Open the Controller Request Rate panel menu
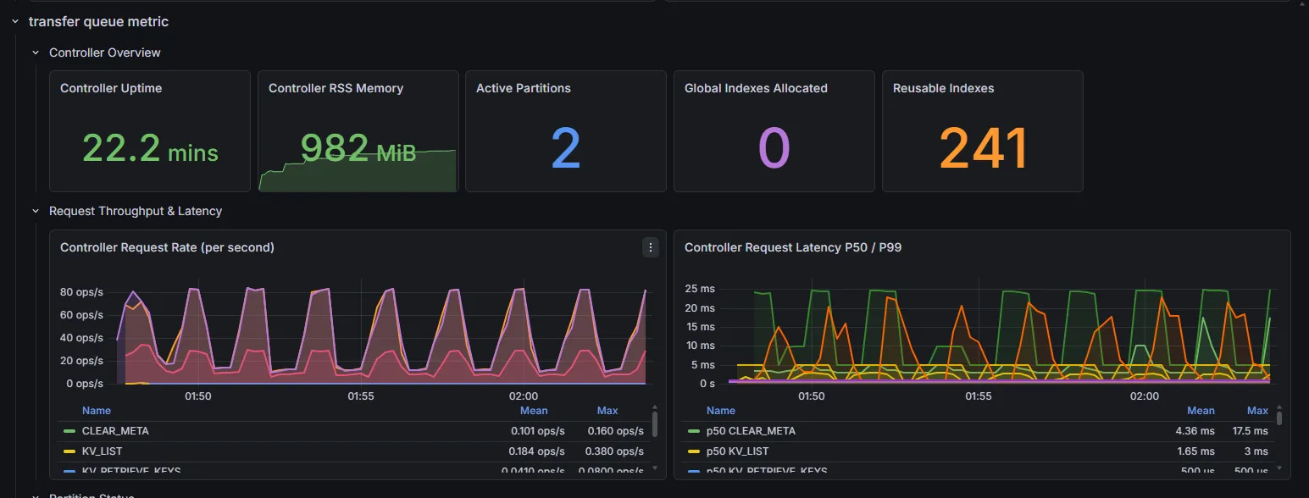Viewport: 1309px width, 498px height. pos(651,247)
